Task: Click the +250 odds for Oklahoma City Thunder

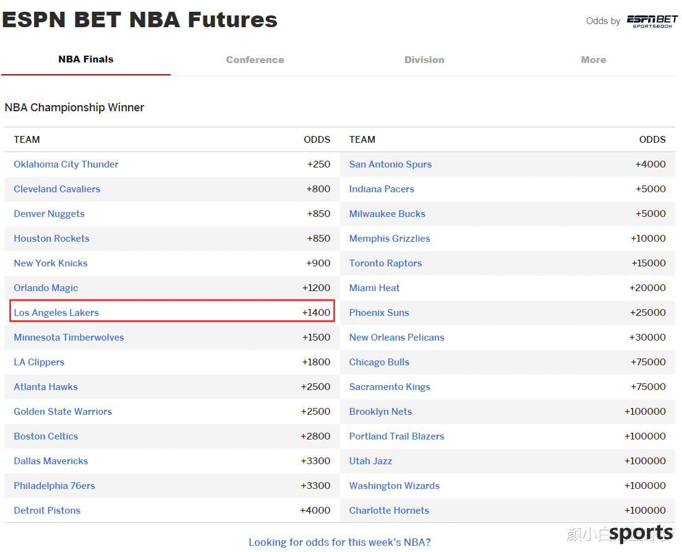Action: pyautogui.click(x=319, y=164)
